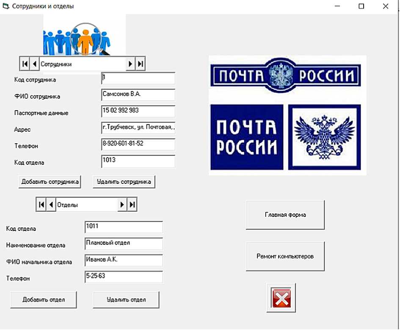
Task: Click the ФИО начальника отдела field
Action: click(x=124, y=261)
